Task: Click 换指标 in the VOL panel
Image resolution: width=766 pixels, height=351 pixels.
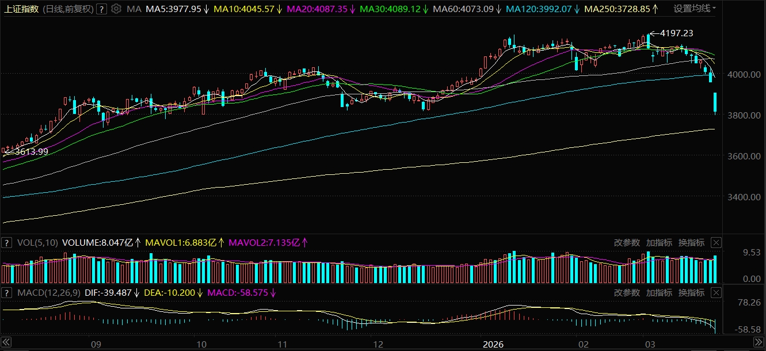Action: (691, 242)
